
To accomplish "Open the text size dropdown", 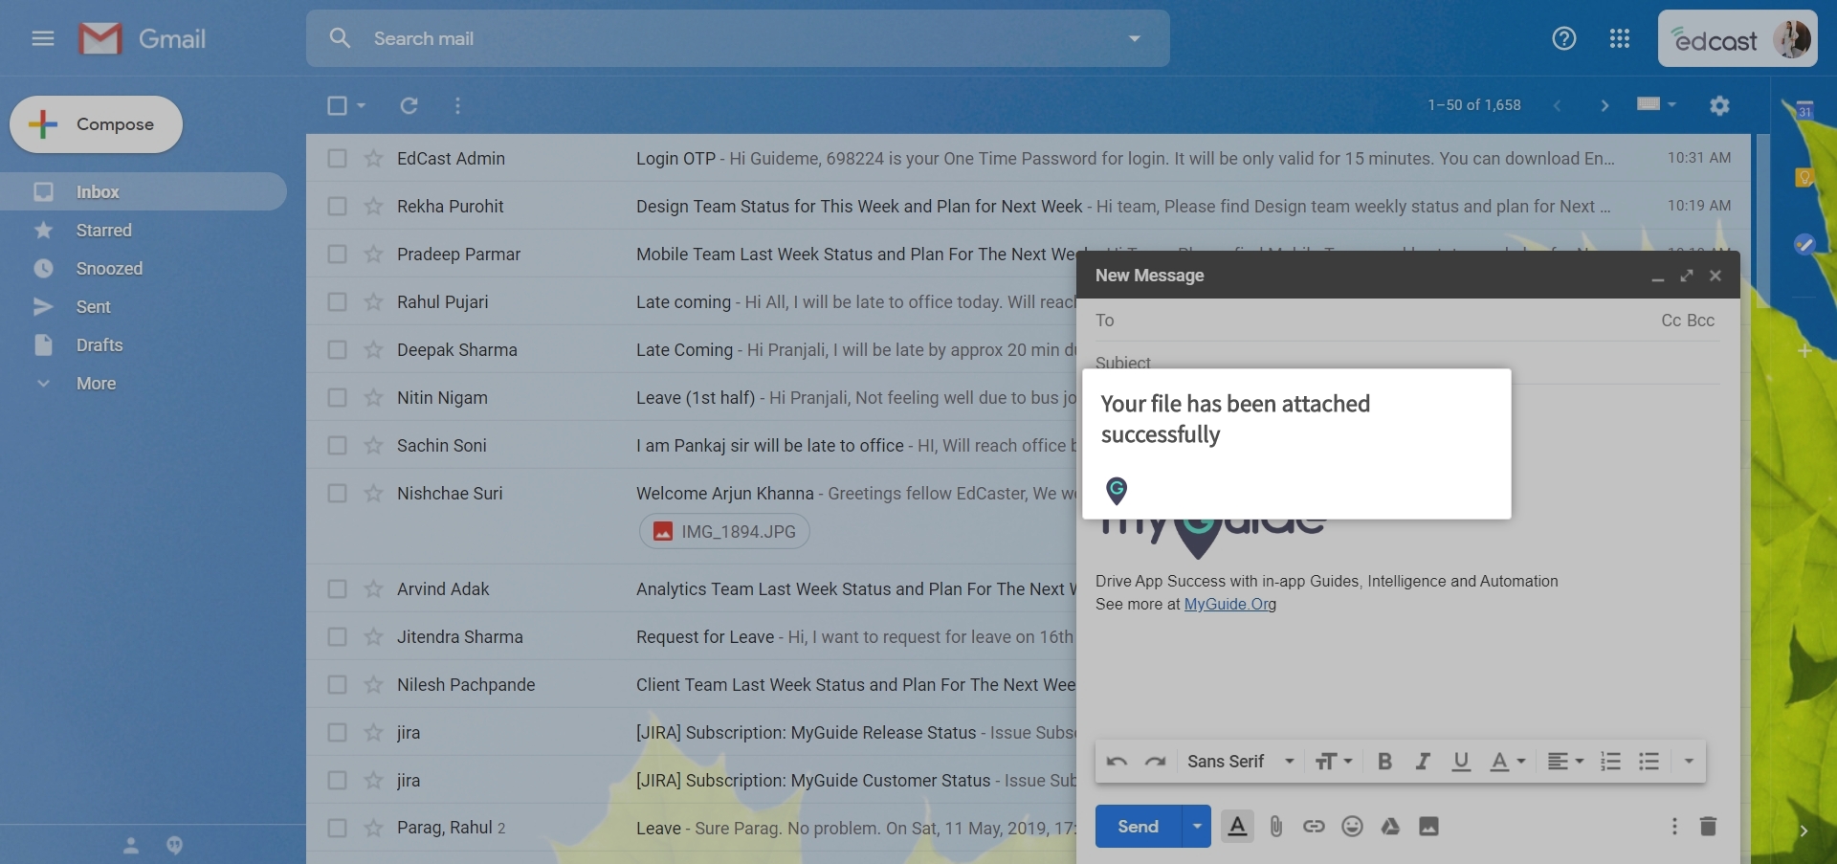I will pyautogui.click(x=1333, y=762).
